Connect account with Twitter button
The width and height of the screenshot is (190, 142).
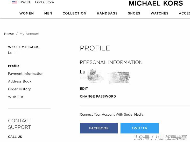coord(139,128)
